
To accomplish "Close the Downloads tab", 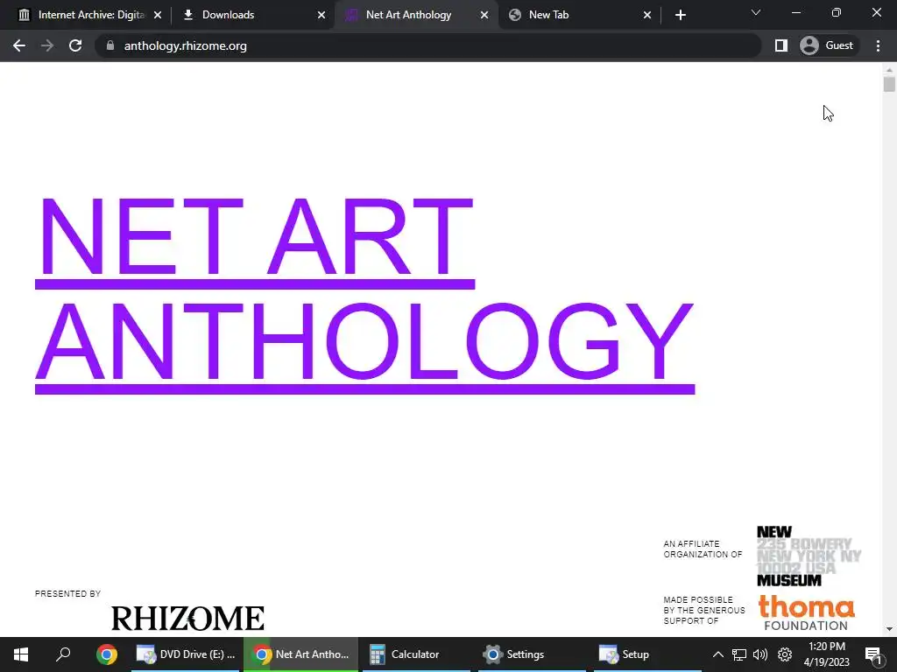I will point(321,15).
